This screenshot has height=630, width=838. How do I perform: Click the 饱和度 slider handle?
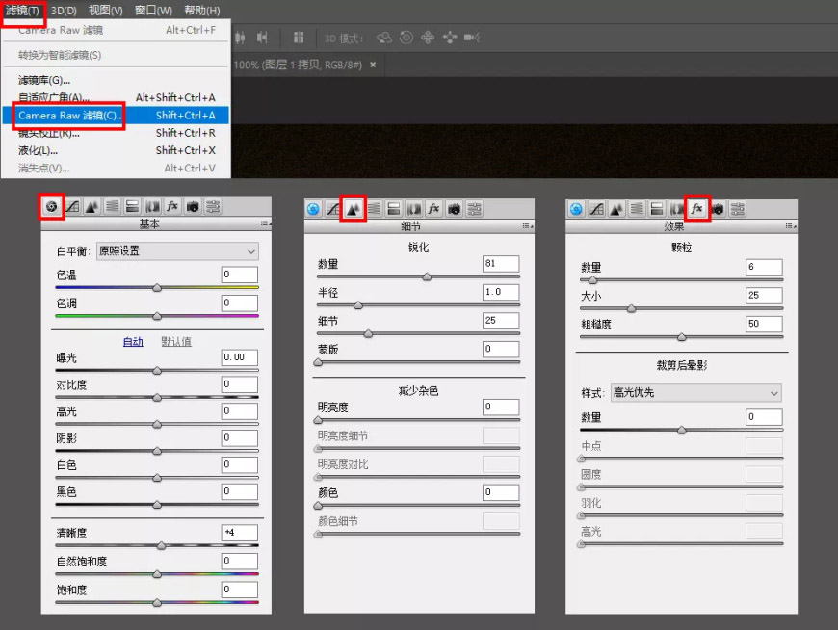pyautogui.click(x=157, y=603)
